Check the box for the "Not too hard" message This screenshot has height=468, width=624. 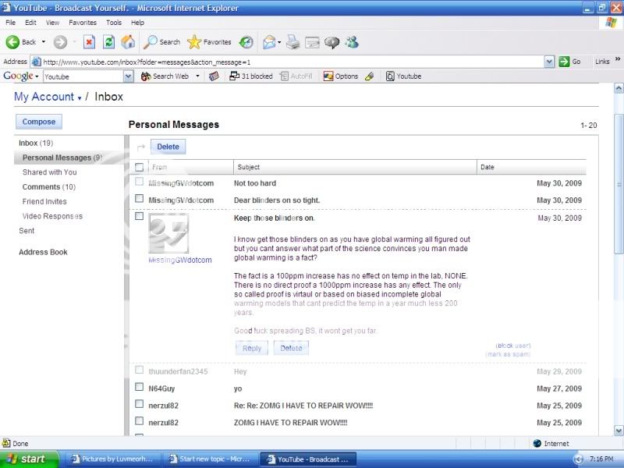(x=139, y=182)
